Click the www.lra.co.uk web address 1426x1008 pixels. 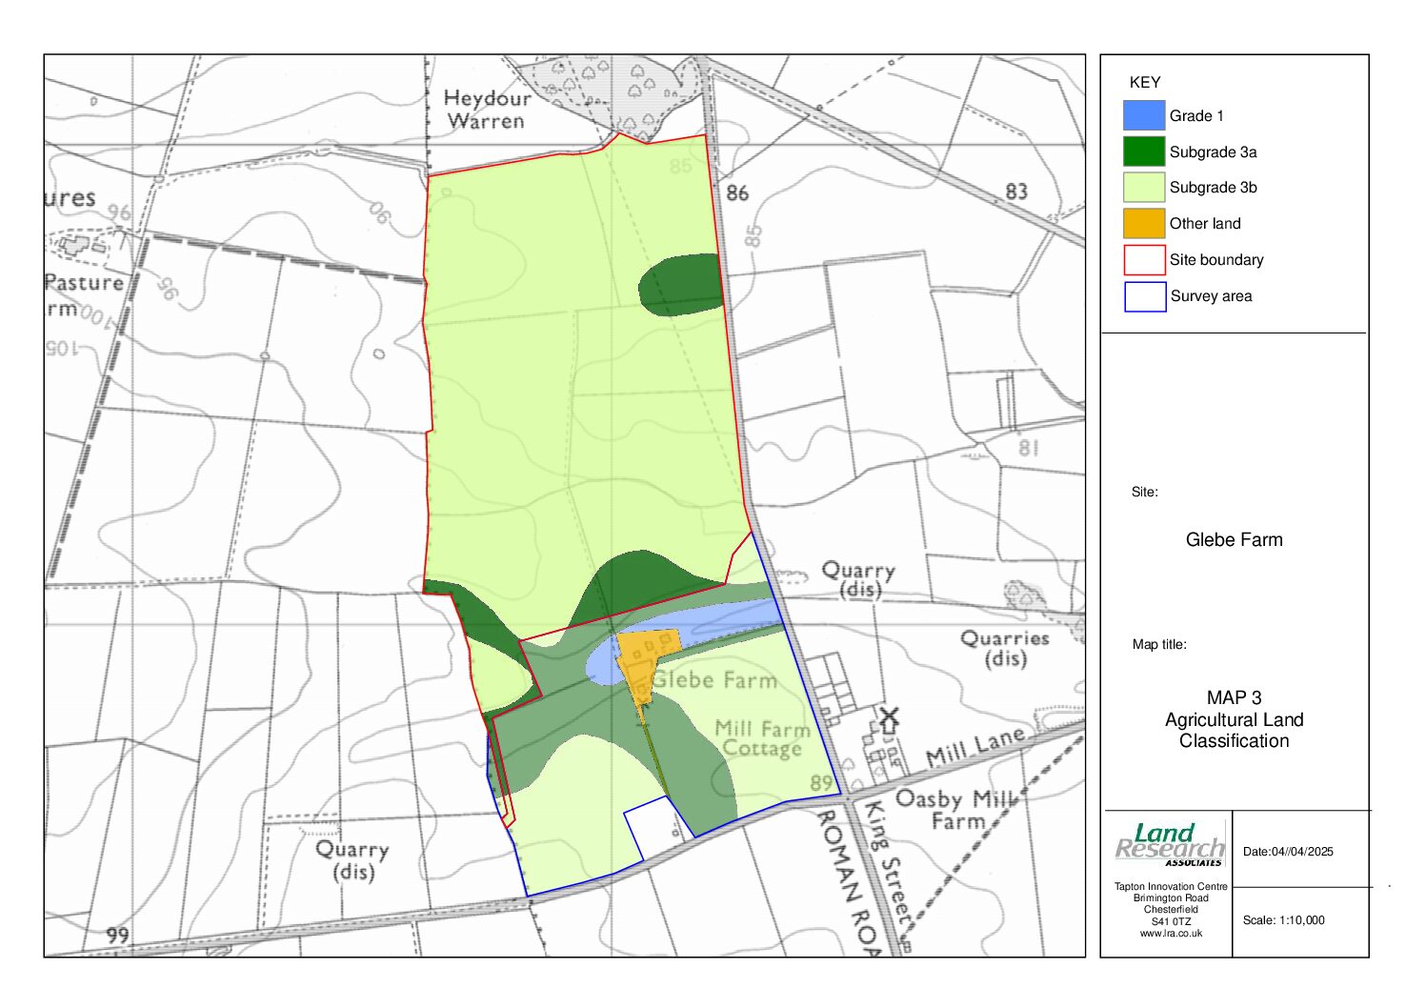1170,932
